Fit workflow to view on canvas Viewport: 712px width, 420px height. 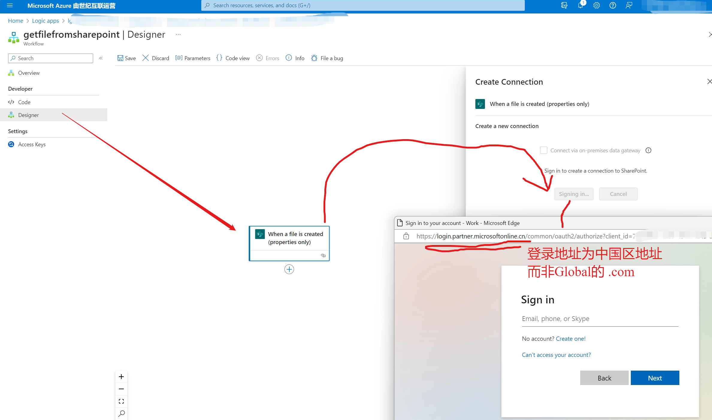pos(121,401)
